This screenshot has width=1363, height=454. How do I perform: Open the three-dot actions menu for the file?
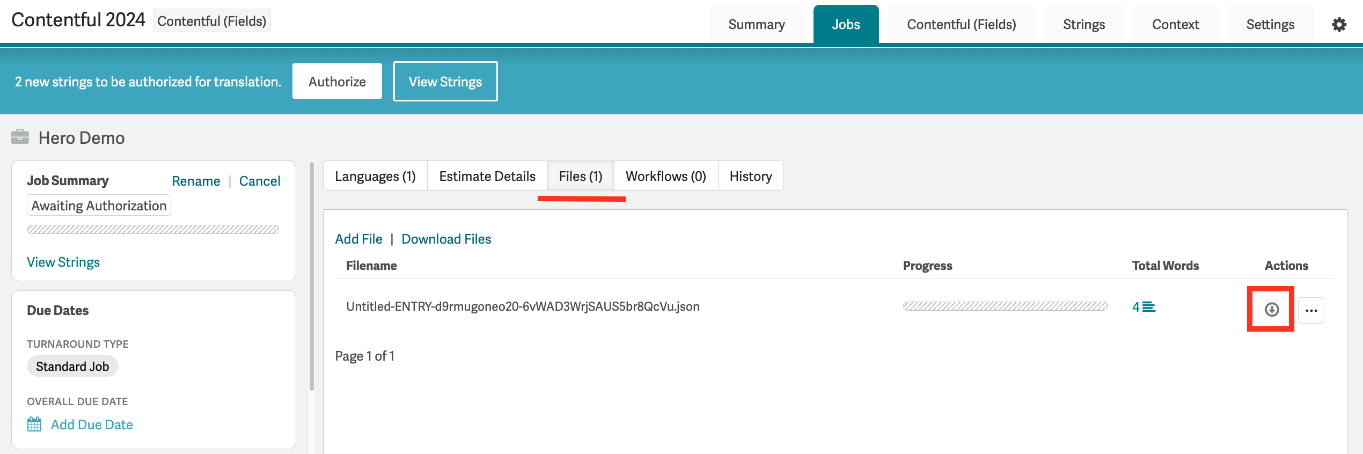coord(1311,311)
